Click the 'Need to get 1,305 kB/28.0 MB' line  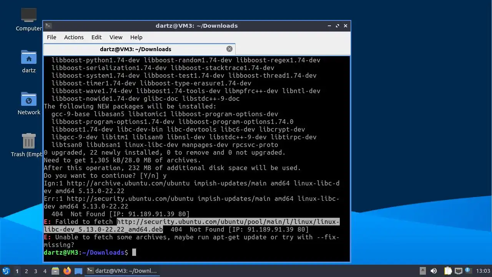[123, 160]
